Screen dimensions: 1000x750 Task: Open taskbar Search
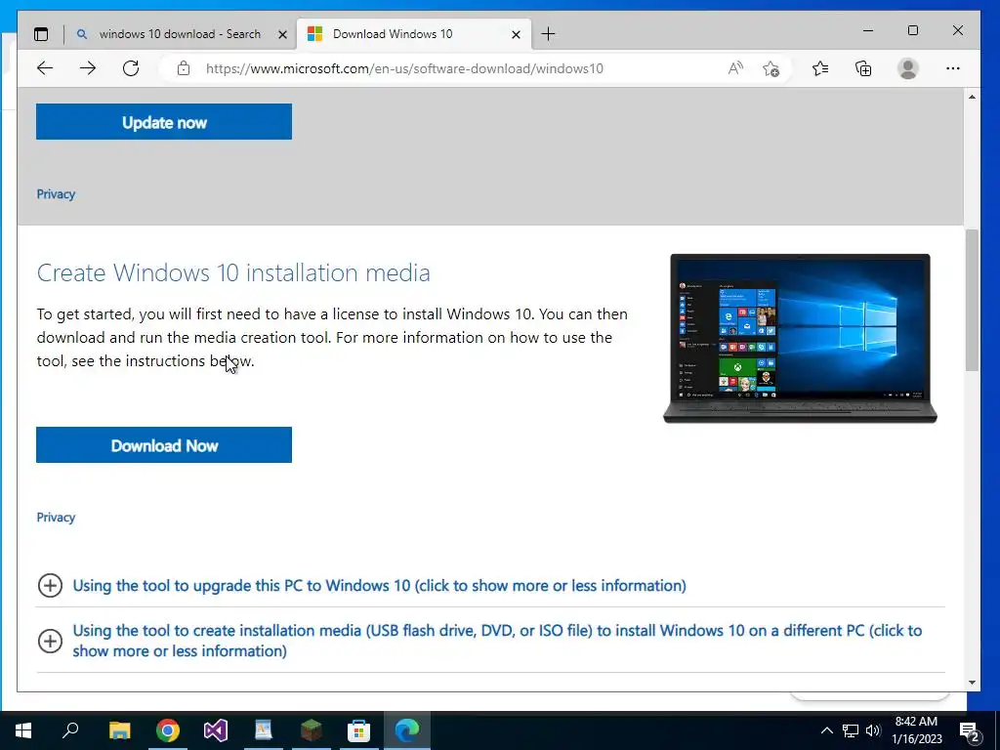click(70, 730)
